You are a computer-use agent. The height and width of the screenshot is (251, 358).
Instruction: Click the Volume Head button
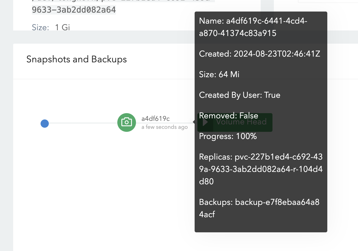coord(235,122)
